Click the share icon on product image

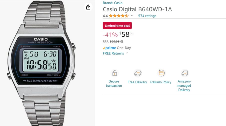[x=88, y=7]
